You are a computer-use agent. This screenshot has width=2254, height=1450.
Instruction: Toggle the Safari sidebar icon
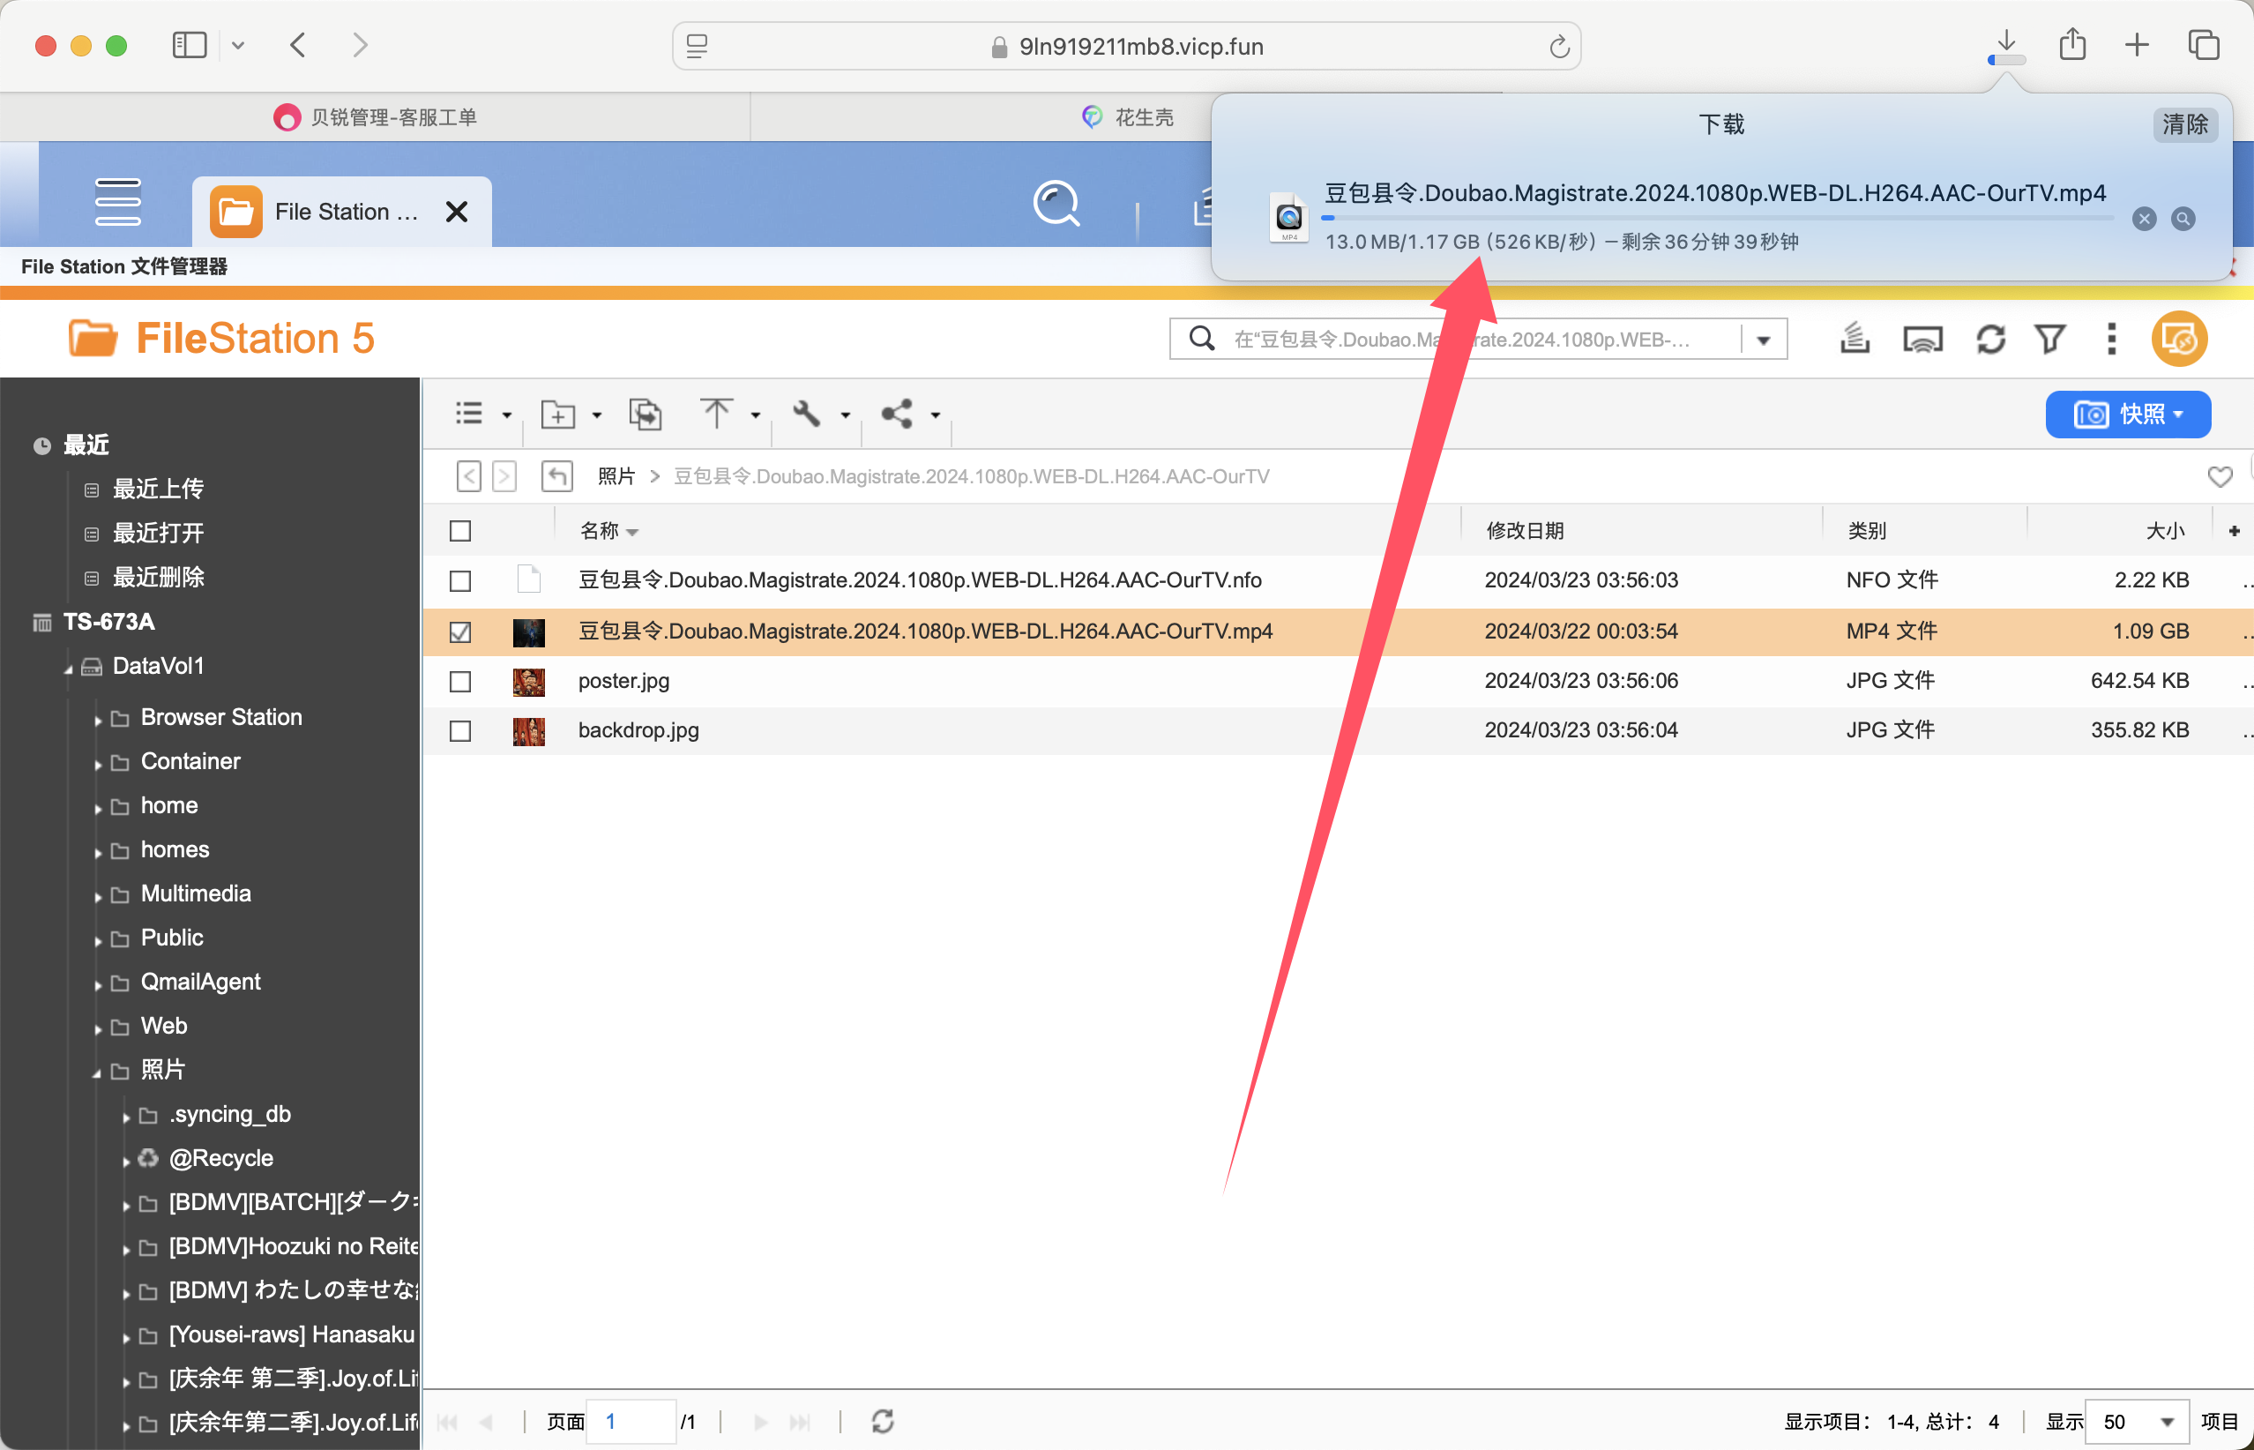point(190,44)
